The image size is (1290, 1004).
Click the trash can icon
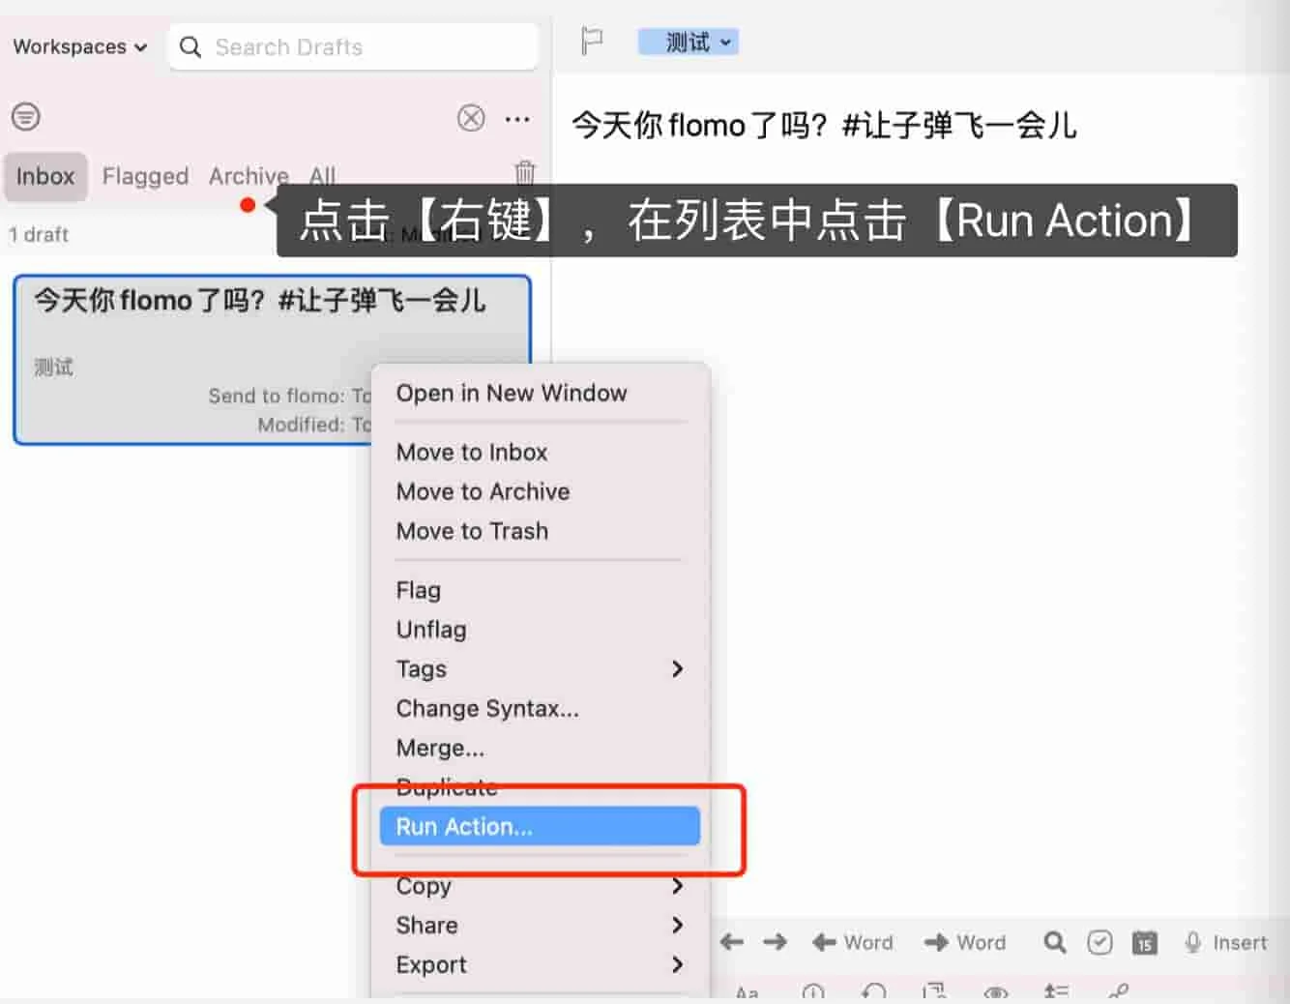(525, 172)
